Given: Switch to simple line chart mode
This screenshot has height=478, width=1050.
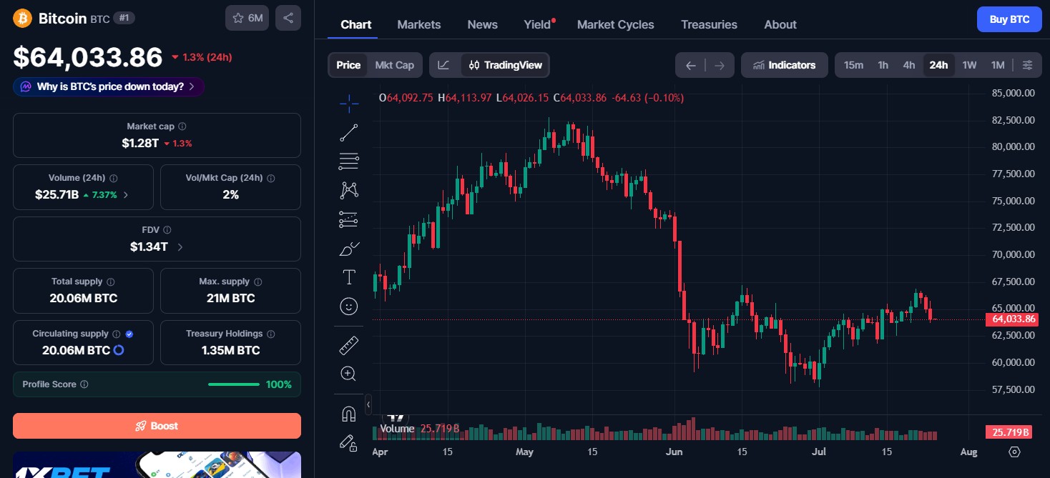Looking at the screenshot, I should pyautogui.click(x=444, y=65).
